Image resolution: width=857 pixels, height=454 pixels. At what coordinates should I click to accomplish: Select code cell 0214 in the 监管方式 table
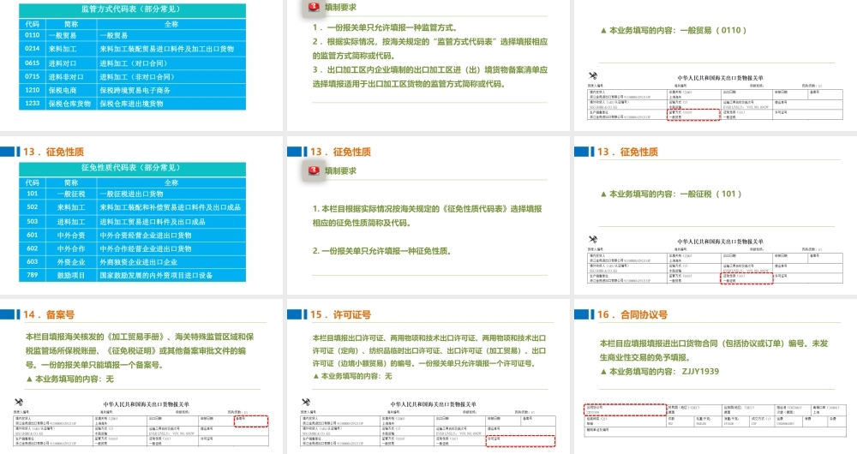[x=33, y=49]
